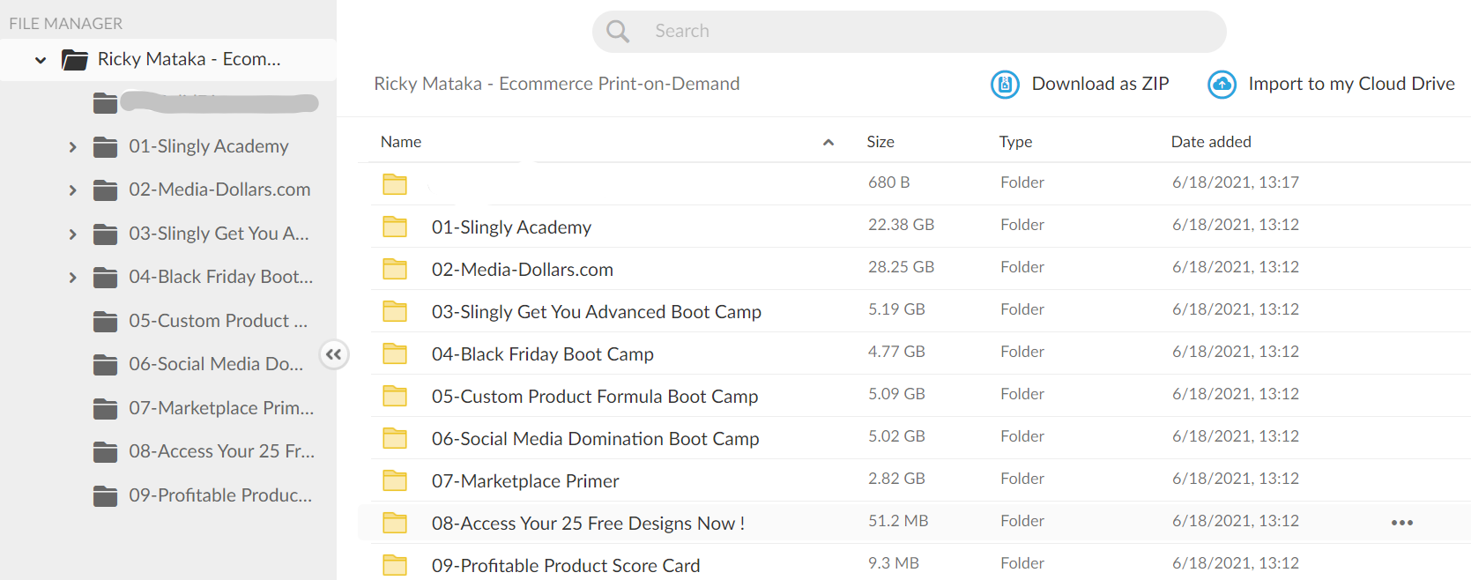
Task: Select 06-Social Media Do... sidebar folder icon
Action: click(x=106, y=365)
